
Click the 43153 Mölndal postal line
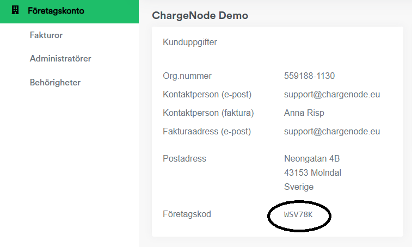[313, 173]
